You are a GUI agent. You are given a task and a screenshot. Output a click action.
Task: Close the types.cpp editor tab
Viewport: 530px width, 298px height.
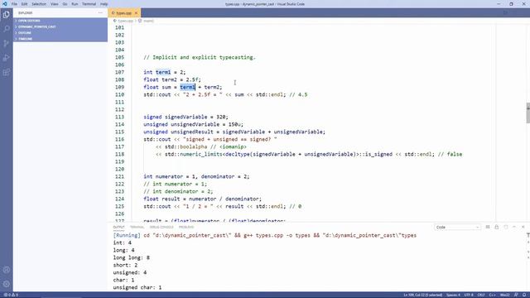click(136, 13)
